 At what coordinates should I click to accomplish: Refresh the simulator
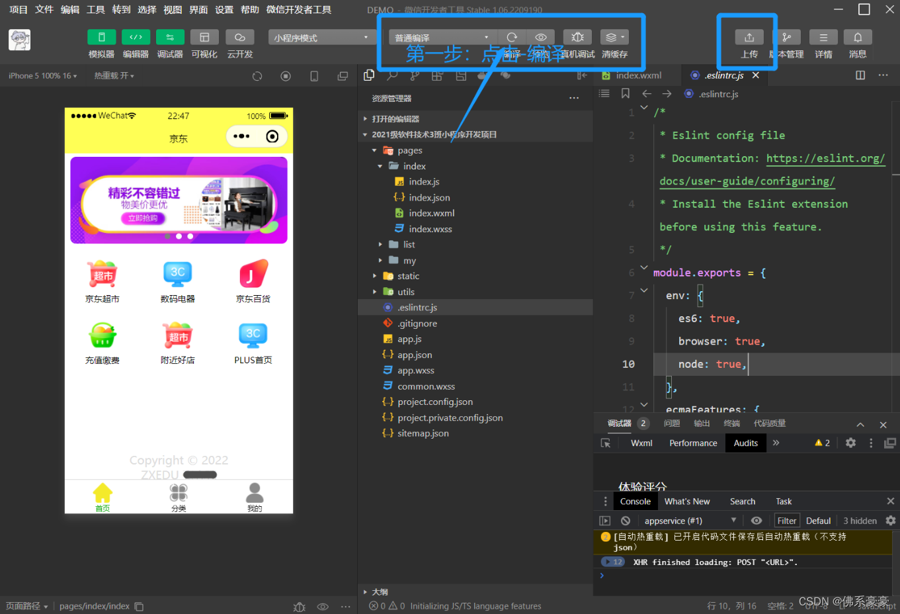click(257, 76)
